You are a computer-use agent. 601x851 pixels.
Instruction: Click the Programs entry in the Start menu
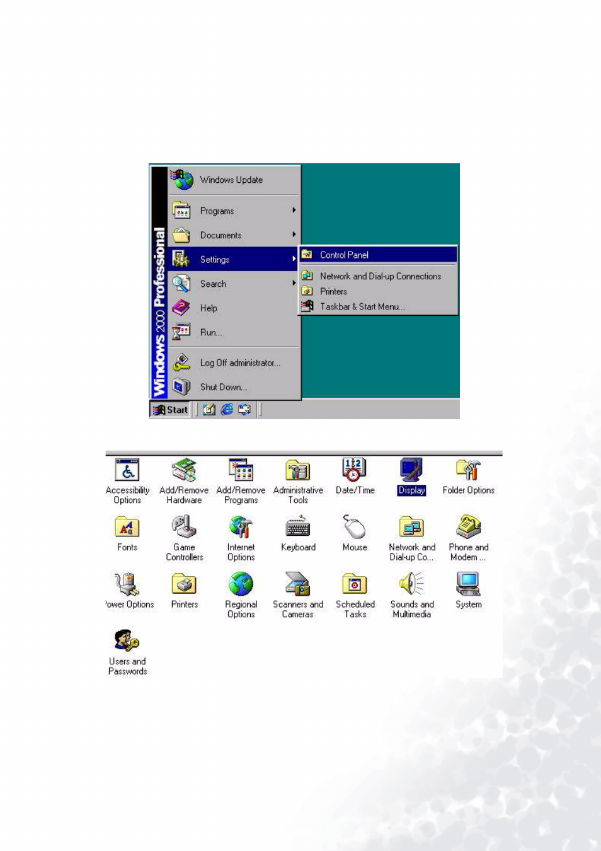pyautogui.click(x=234, y=211)
